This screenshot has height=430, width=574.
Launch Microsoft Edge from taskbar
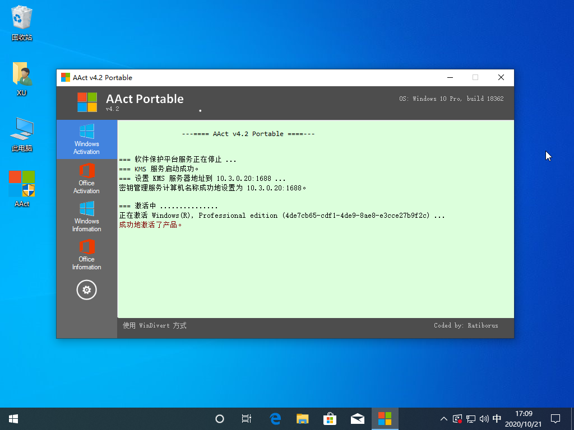click(275, 418)
